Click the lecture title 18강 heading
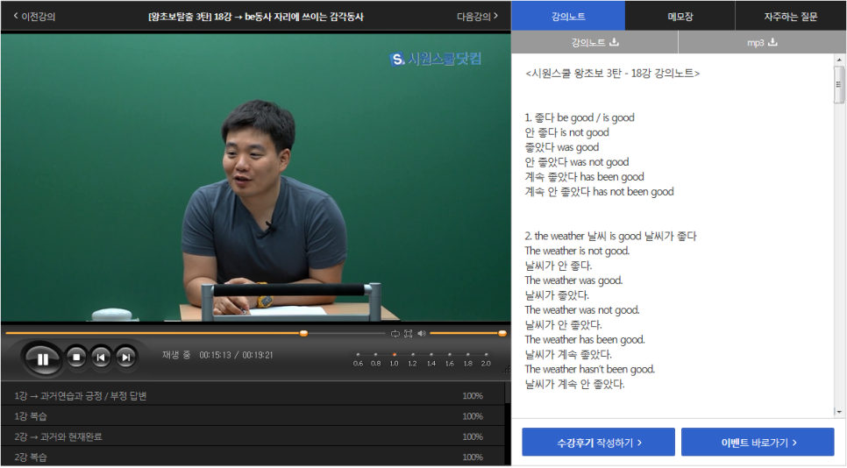This screenshot has height=468, width=847. pyautogui.click(x=256, y=17)
